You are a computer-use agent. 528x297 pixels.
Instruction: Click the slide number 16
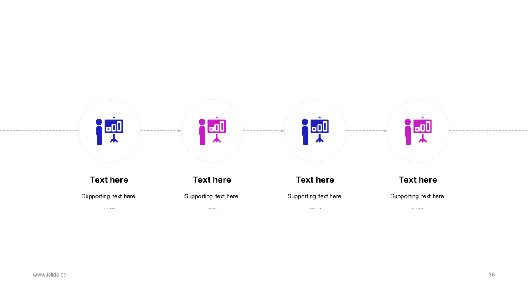tap(492, 275)
